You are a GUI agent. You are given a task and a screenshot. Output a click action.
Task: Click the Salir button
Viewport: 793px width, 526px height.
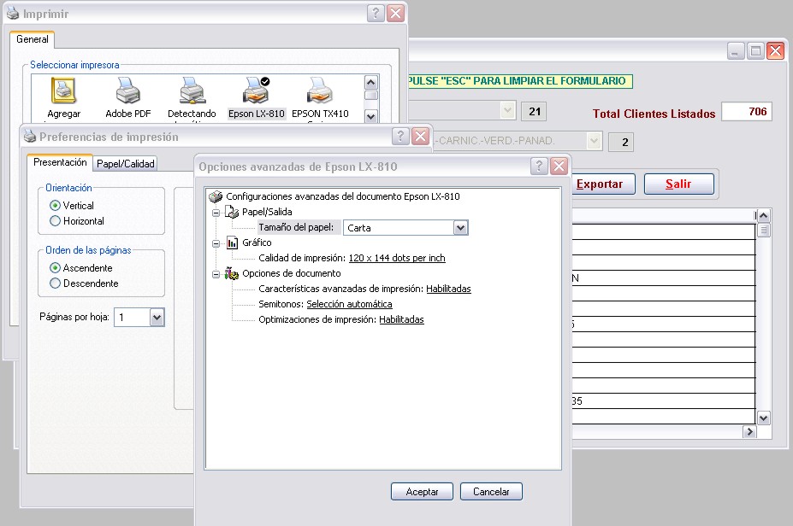pyautogui.click(x=678, y=184)
